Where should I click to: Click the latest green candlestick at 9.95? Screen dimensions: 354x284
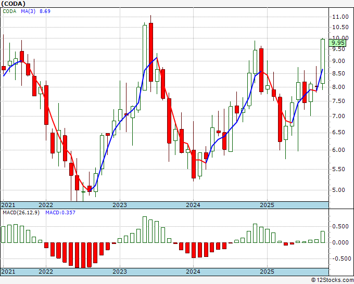point(323,61)
